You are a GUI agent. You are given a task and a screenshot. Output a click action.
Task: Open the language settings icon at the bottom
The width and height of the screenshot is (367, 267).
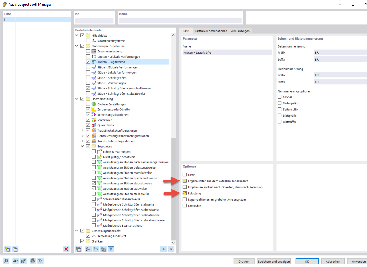(40, 261)
